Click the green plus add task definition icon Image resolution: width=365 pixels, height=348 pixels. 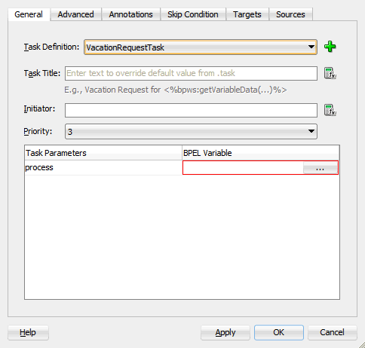coord(330,47)
